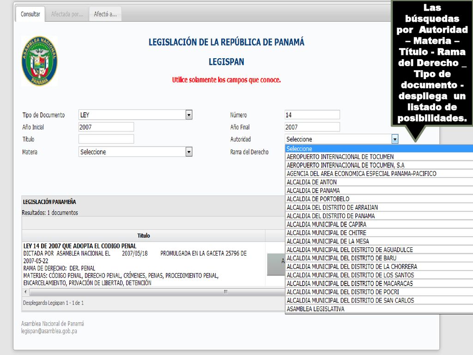Pick ALCALDIA MUNICIPAL DE CHITRE

pyautogui.click(x=379, y=233)
